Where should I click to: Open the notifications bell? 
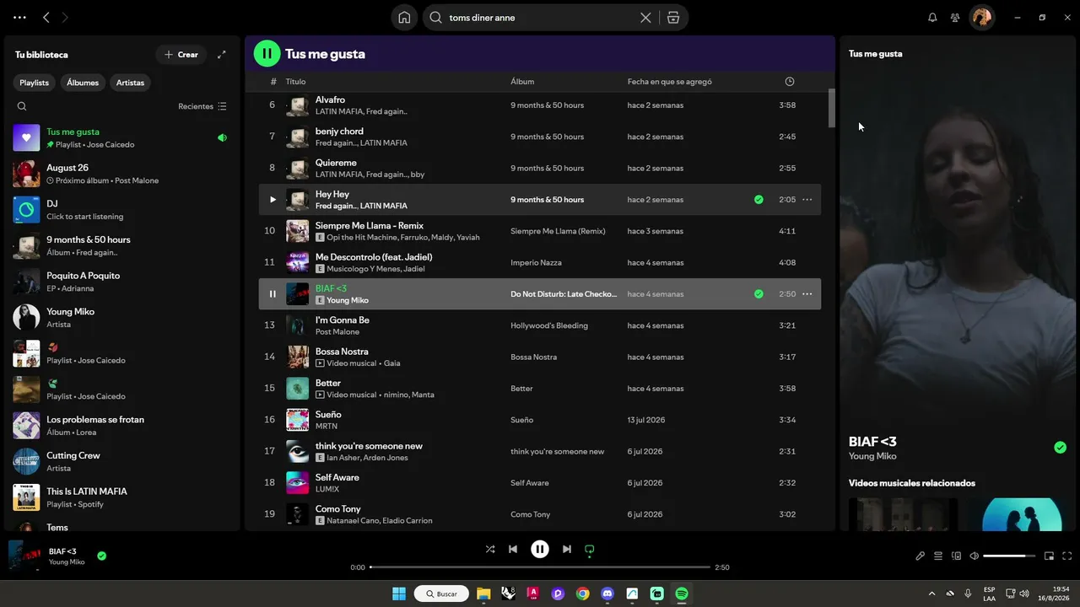932,18
